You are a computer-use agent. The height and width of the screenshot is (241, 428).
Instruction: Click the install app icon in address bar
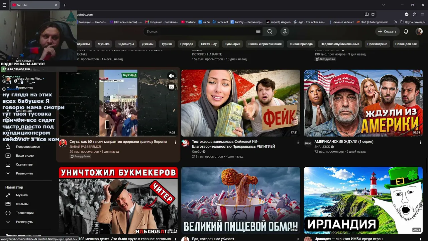366,14
